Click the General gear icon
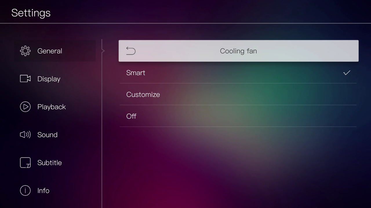This screenshot has width=371, height=208. (25, 51)
